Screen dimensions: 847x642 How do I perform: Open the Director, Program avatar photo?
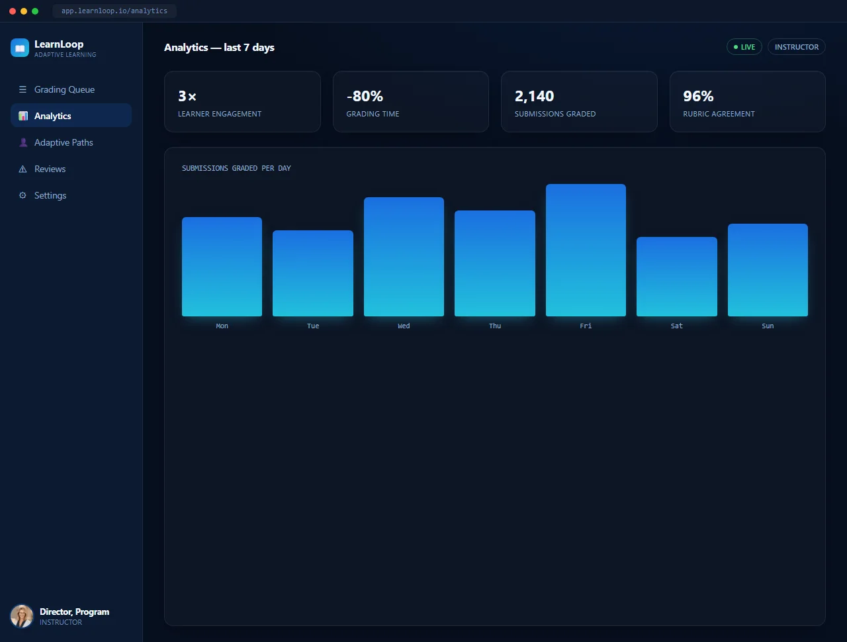click(22, 616)
